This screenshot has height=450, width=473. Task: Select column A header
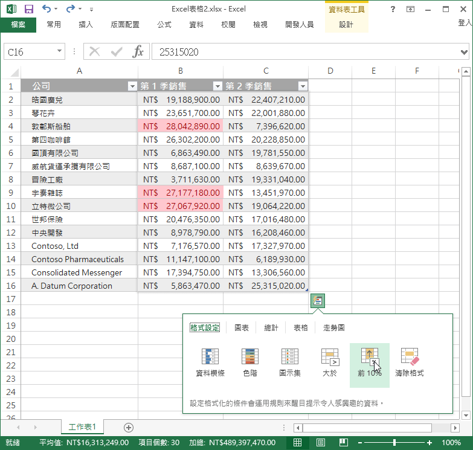tap(79, 71)
